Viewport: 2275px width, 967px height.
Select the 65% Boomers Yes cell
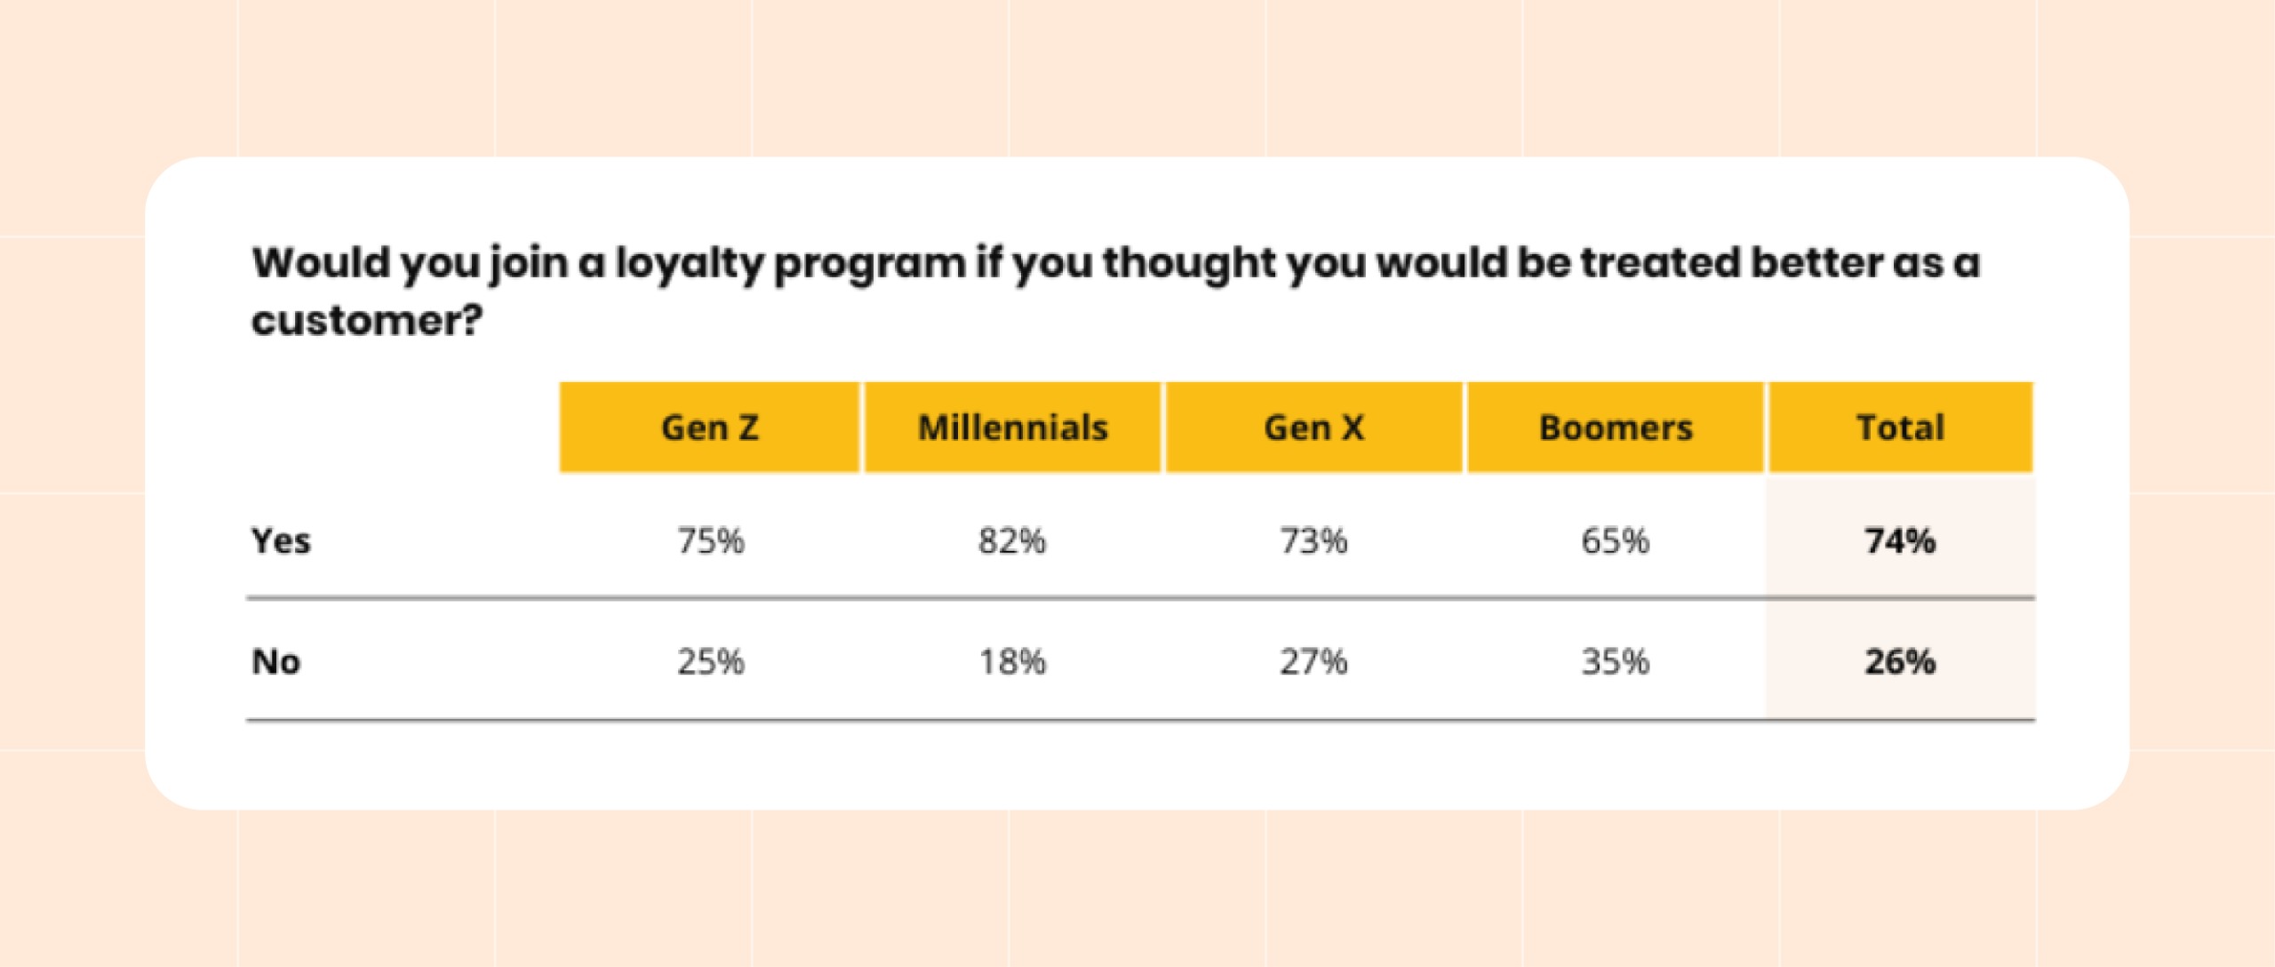click(1615, 540)
